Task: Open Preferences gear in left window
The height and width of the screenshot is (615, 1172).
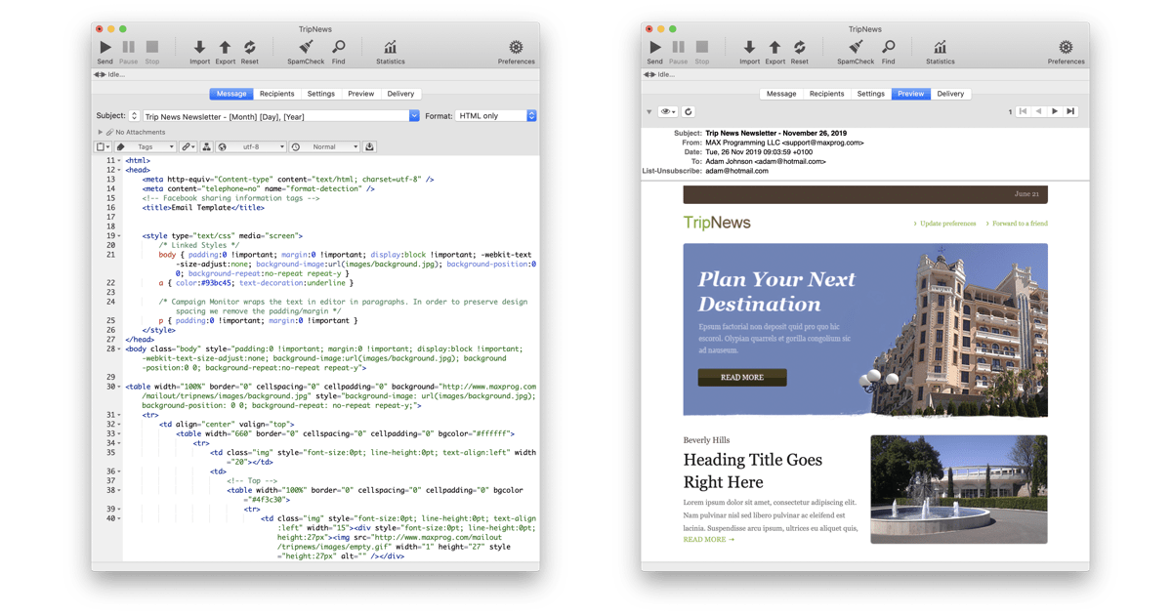Action: (516, 47)
